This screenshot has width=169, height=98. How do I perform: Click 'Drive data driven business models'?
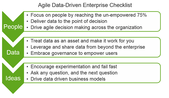[x=68, y=79]
